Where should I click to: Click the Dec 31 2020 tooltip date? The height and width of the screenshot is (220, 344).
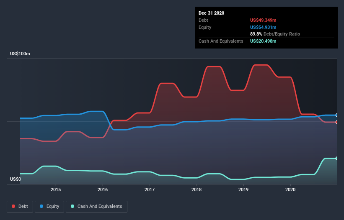(x=211, y=13)
